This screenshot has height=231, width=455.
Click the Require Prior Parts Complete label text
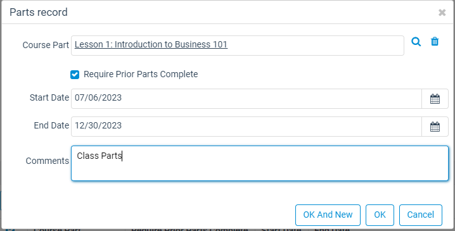coord(141,74)
